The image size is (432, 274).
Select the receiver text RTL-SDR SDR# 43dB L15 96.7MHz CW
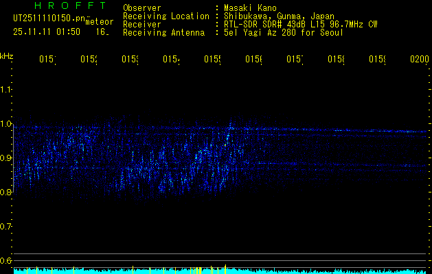click(x=301, y=25)
